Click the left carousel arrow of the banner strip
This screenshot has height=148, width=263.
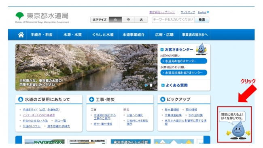(x=19, y=140)
